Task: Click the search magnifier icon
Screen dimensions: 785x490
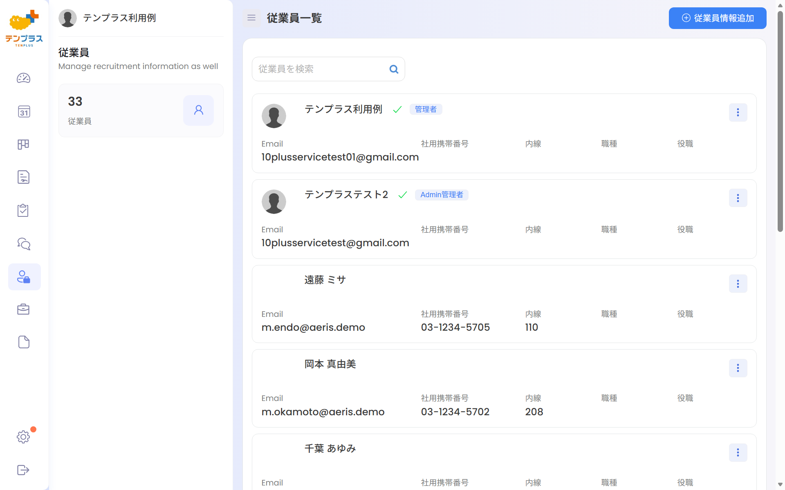Action: (394, 69)
